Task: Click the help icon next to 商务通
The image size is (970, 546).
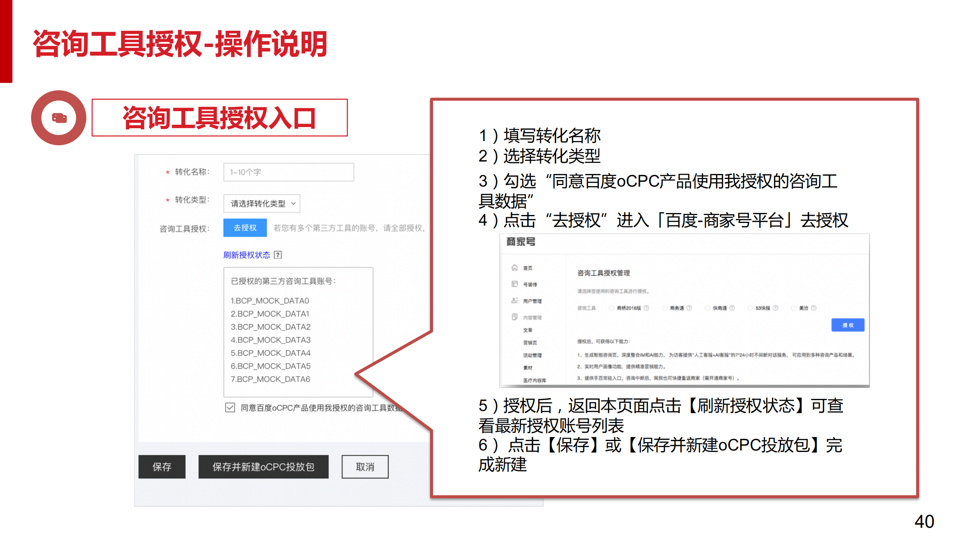Action: (x=689, y=308)
